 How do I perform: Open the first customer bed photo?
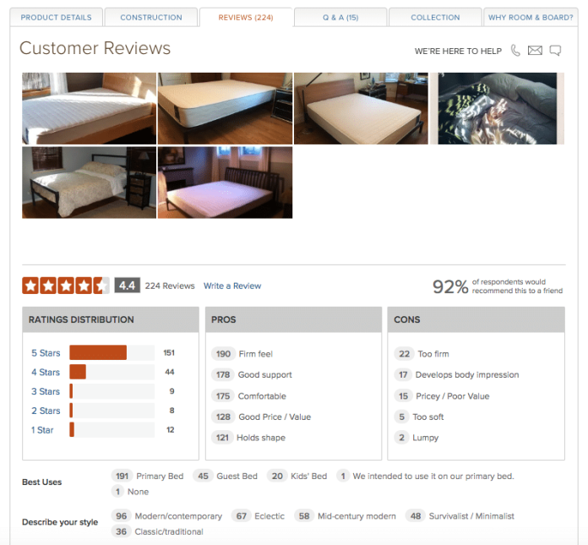point(90,108)
